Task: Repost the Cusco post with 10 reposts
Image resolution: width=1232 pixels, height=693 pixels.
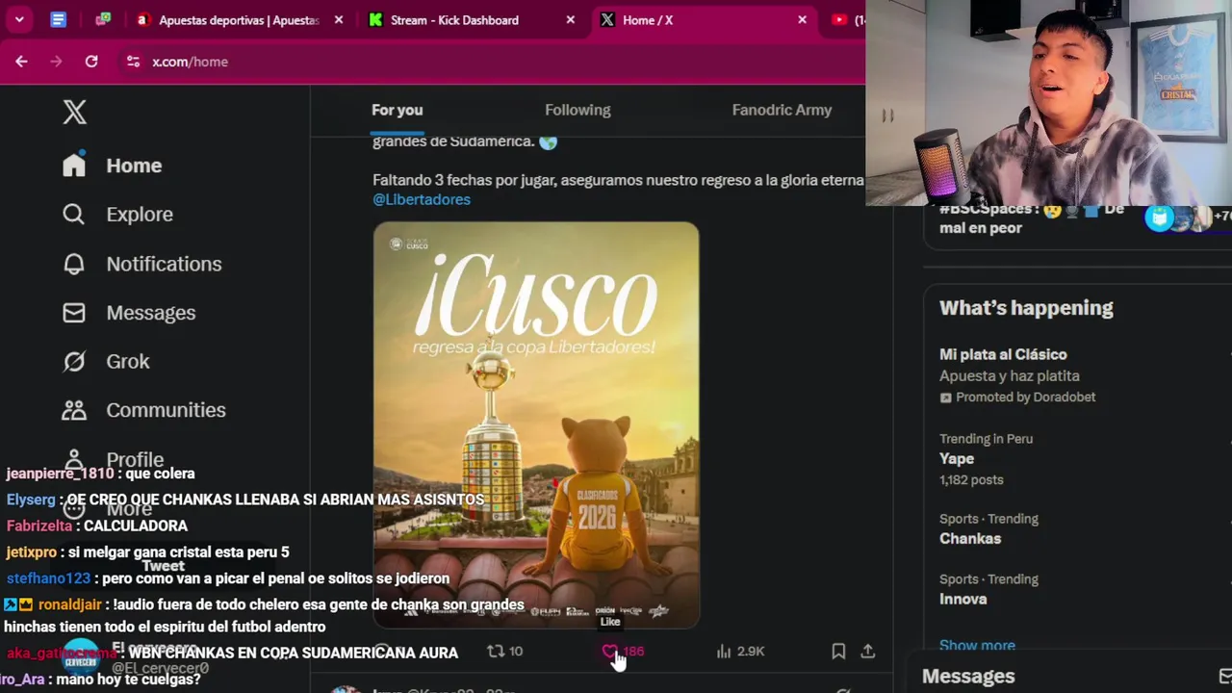Action: (x=504, y=652)
